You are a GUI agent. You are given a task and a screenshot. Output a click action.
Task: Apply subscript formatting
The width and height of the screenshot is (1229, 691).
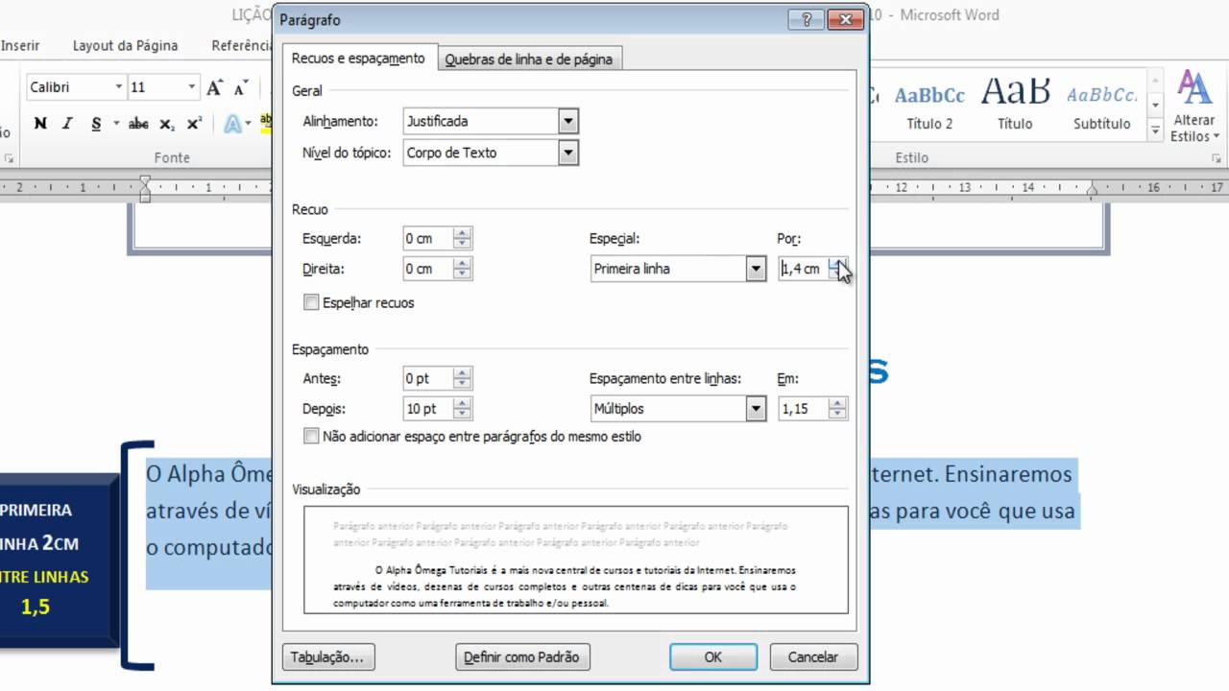(x=167, y=124)
